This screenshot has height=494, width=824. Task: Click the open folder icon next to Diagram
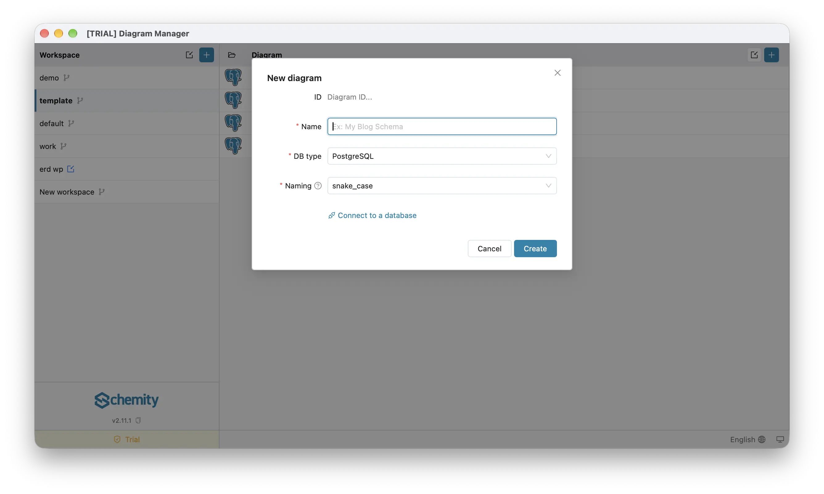pos(232,55)
